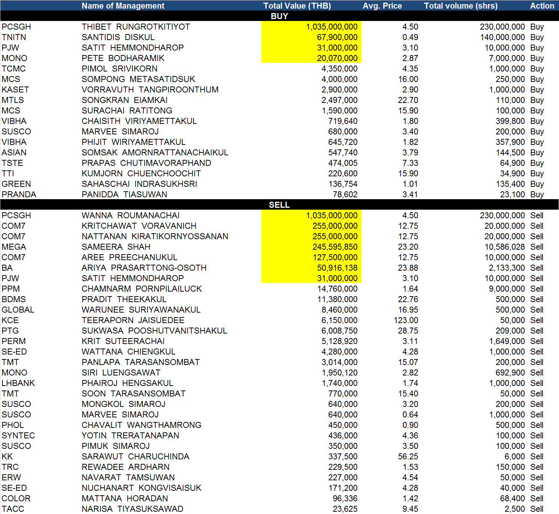
Task: Select ticker KK
Action: [7, 456]
